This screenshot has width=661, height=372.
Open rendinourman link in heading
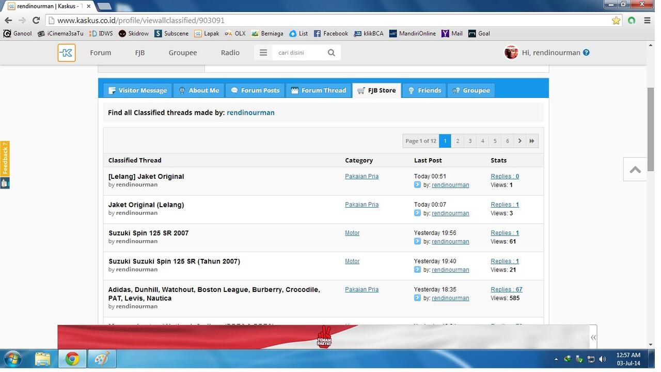click(250, 113)
